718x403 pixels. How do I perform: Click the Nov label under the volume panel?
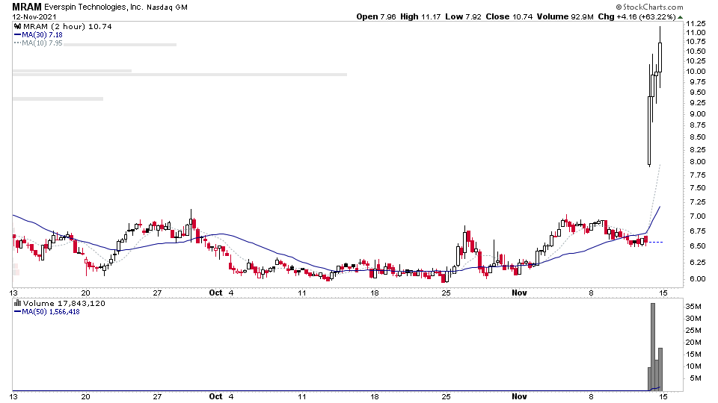[x=519, y=396]
